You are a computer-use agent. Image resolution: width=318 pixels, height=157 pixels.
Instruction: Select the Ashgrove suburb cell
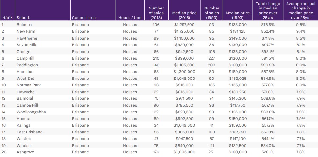(x=25, y=152)
